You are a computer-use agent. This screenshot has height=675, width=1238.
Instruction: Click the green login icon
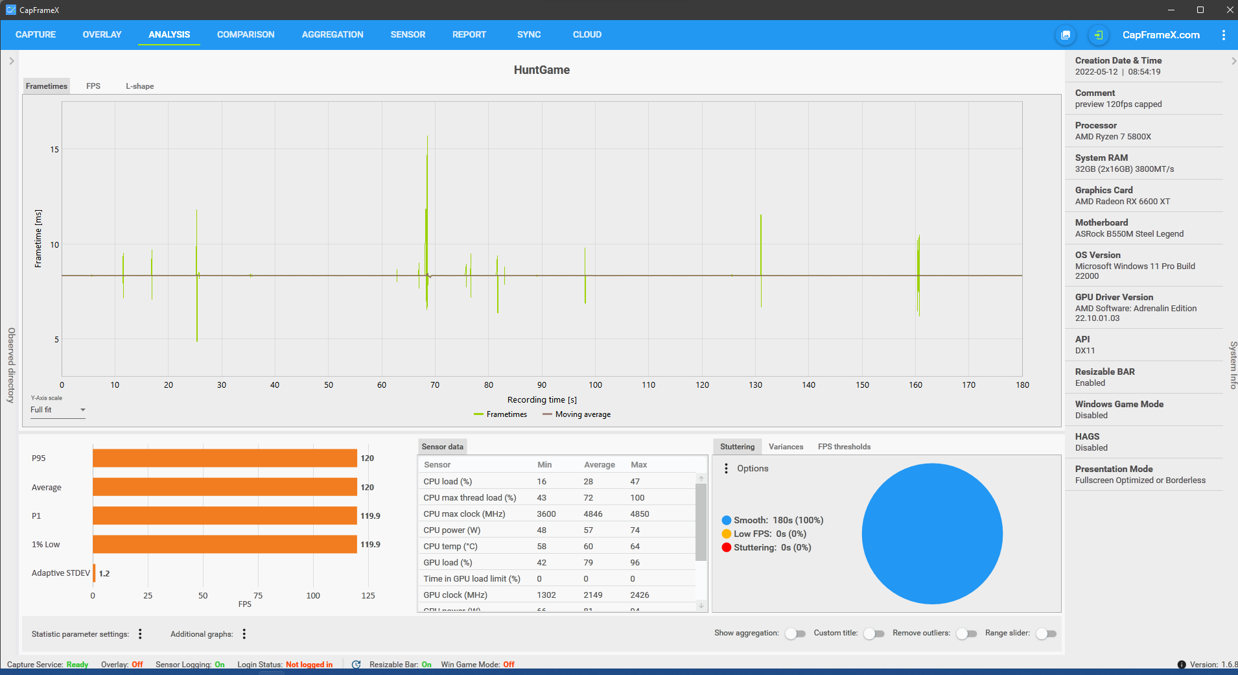[x=1098, y=35]
